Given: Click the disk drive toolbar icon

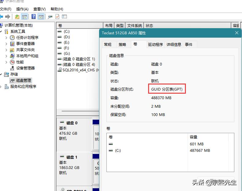Looking at the screenshot, I should pyautogui.click(x=50, y=17).
